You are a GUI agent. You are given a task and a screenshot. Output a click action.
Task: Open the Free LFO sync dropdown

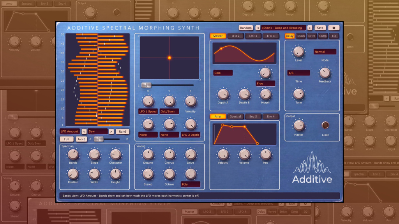(265, 84)
